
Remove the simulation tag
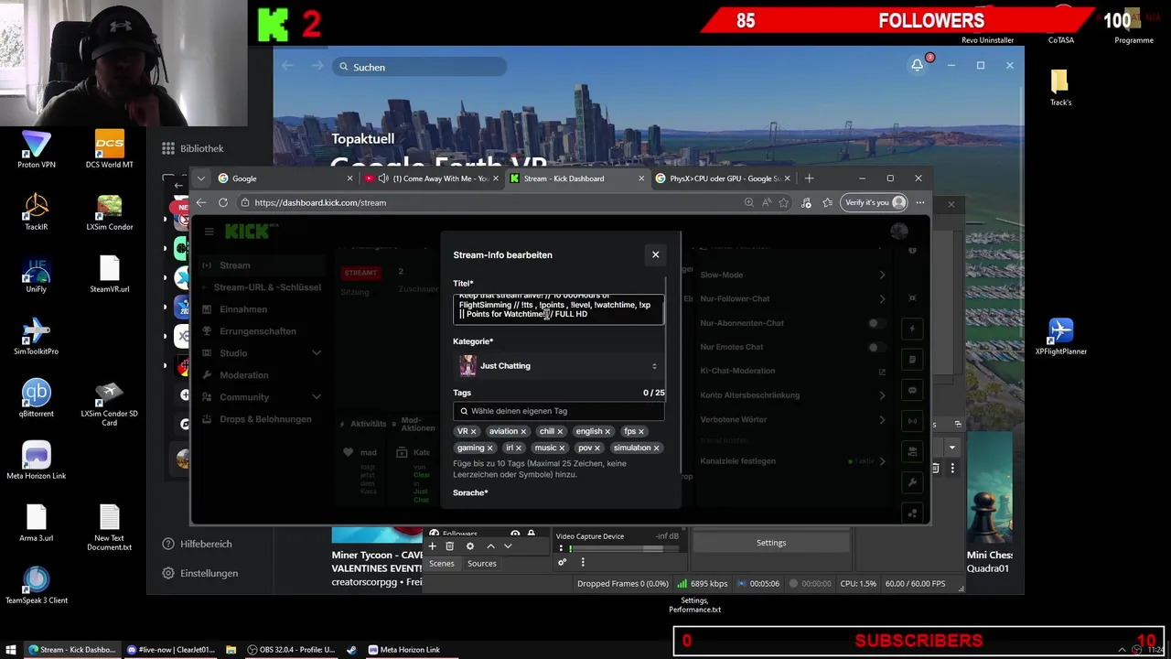(x=656, y=448)
